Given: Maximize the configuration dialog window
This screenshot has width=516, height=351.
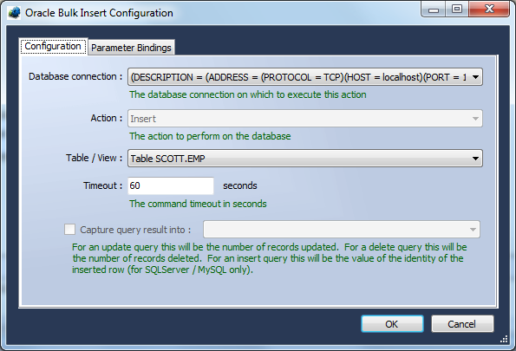Looking at the screenshot, I should [457, 10].
